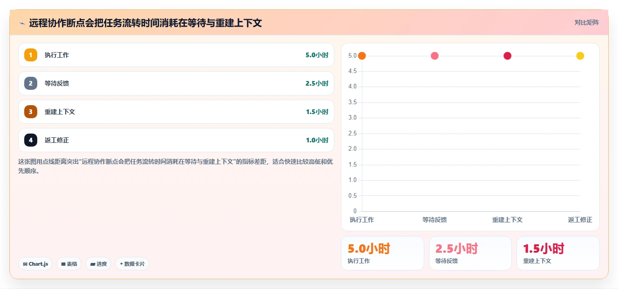Click the red data point for 重建上下文
The height and width of the screenshot is (289, 618).
click(508, 56)
